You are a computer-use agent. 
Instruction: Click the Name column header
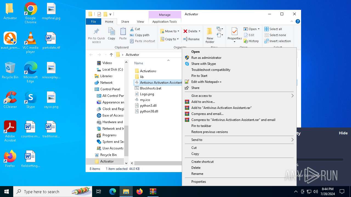click(x=139, y=63)
